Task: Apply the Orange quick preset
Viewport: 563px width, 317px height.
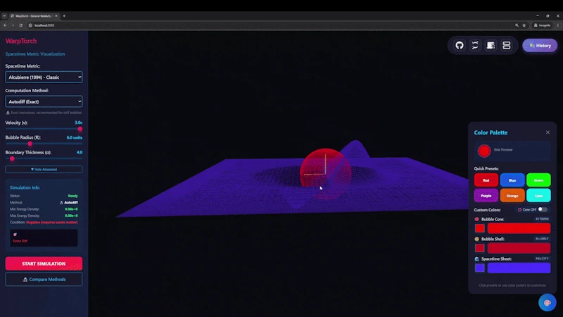Action: coord(512,196)
